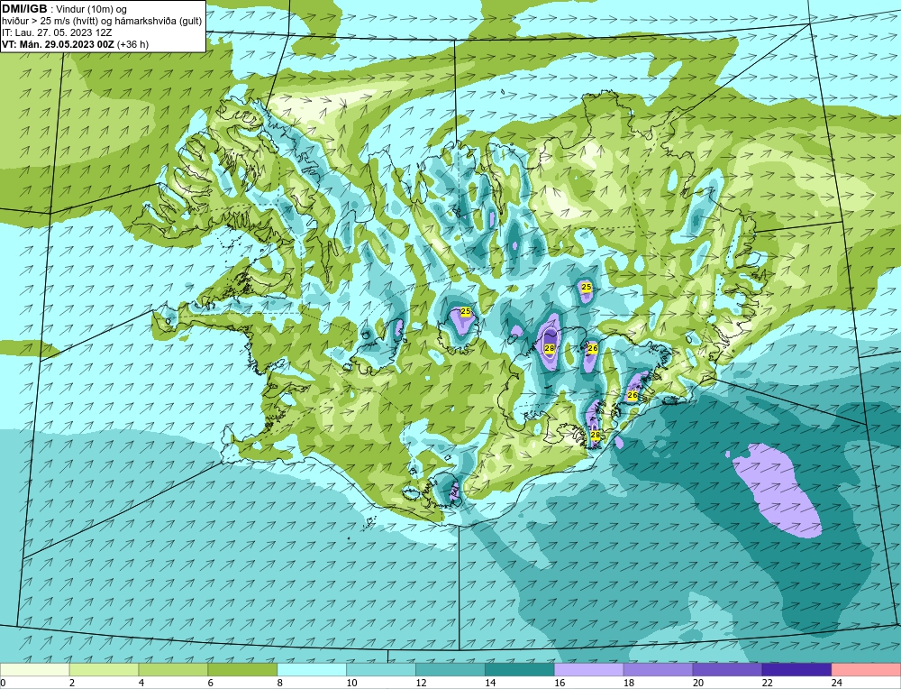The width and height of the screenshot is (901, 689).
Task: Select the 6–8 m/s olive green legend swatch
Action: coord(242,670)
